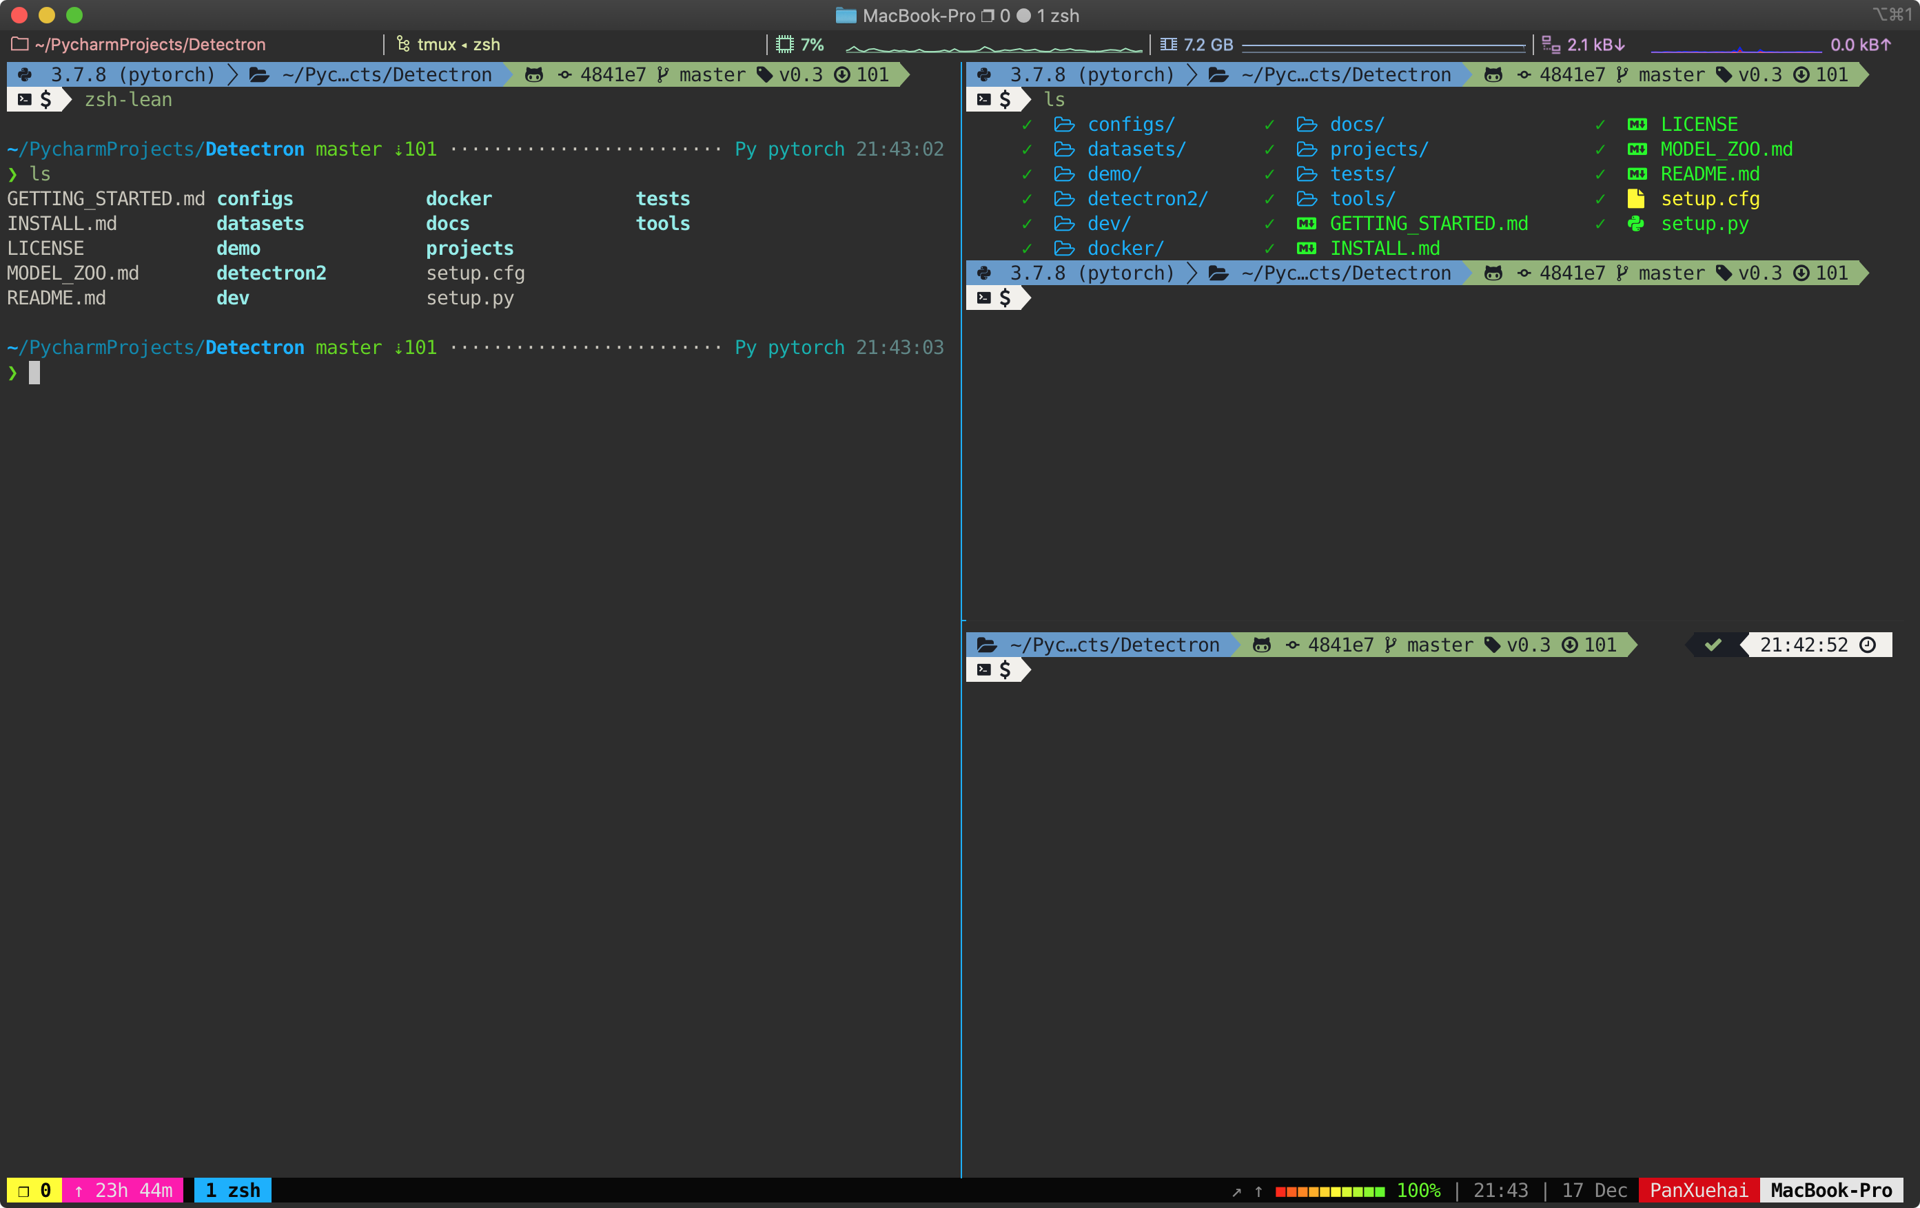The image size is (1920, 1208).
Task: Click the 'README.md' entry in right pane
Action: tap(1710, 174)
